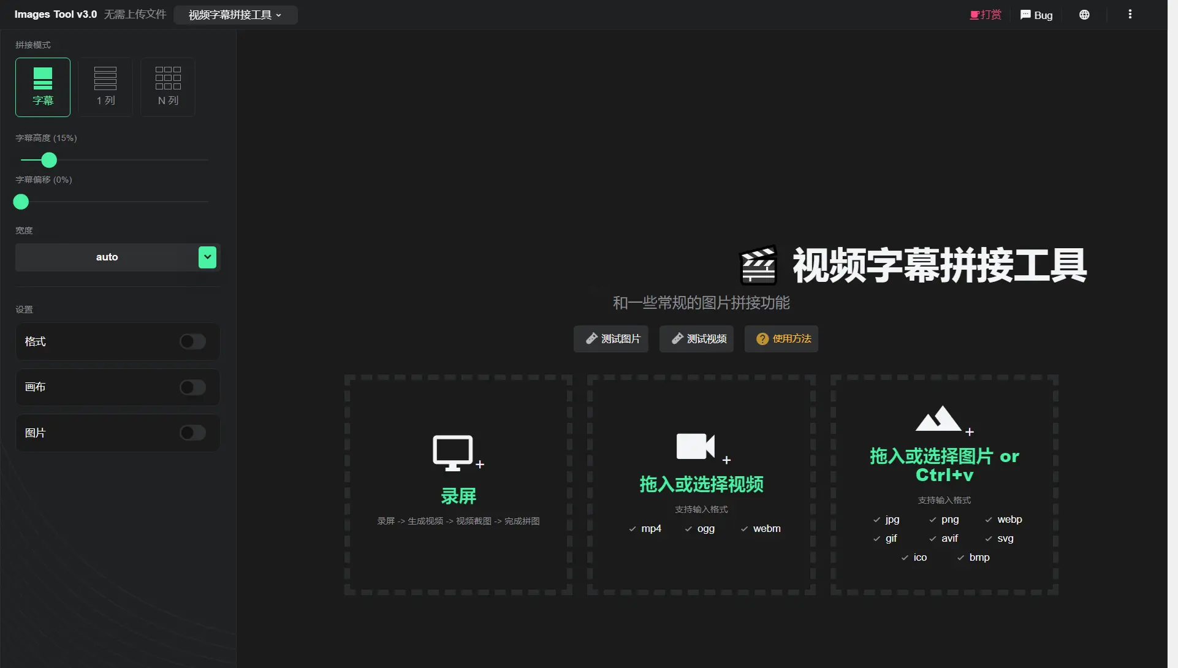
Task: Click the language globe icon
Action: point(1084,15)
